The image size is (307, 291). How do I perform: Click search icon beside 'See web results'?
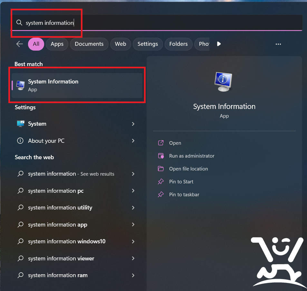click(x=20, y=174)
